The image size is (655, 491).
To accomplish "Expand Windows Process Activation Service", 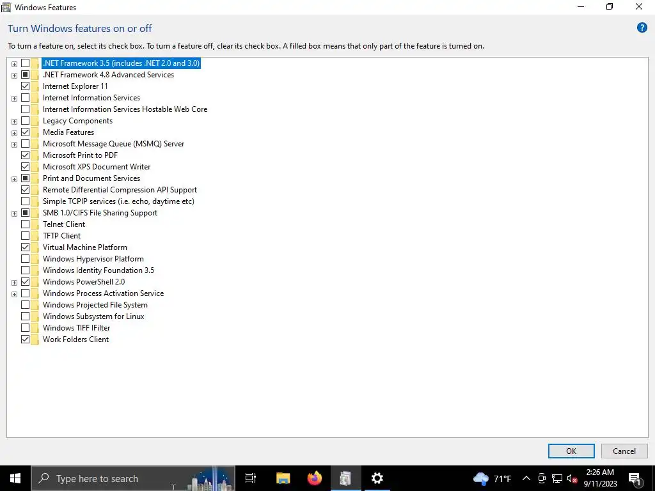I will click(x=14, y=294).
